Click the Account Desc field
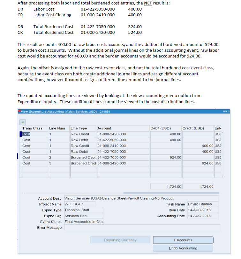 pos(141,198)
